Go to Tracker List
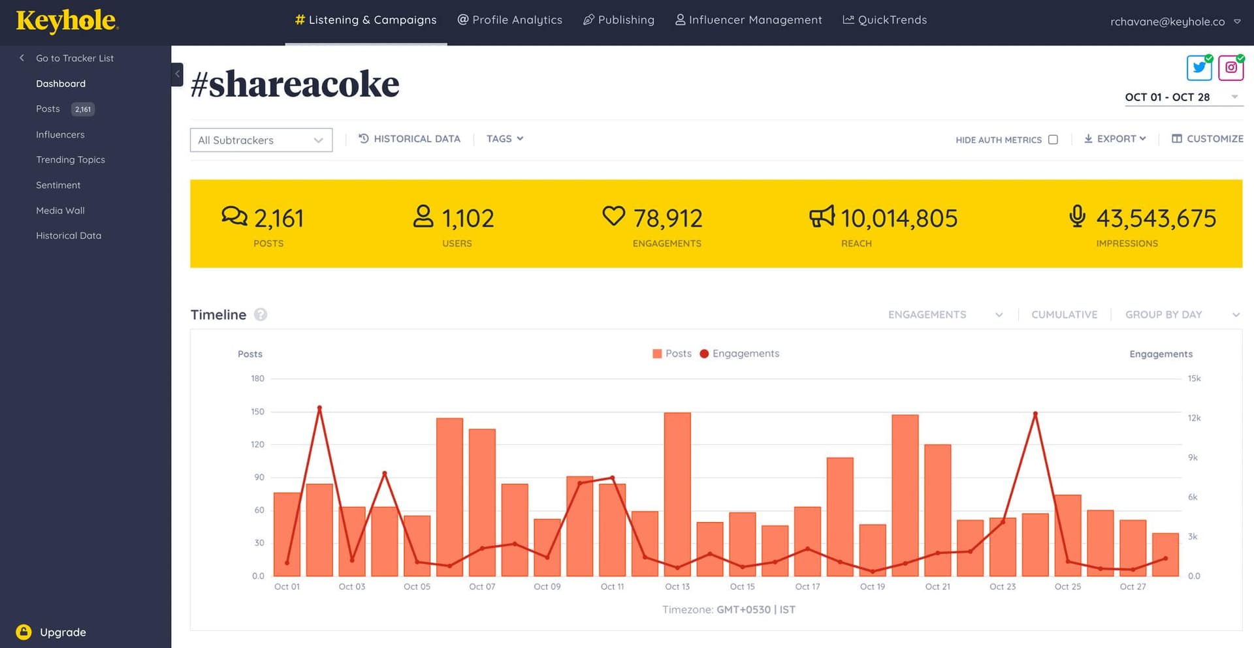The width and height of the screenshot is (1254, 648). pos(74,58)
